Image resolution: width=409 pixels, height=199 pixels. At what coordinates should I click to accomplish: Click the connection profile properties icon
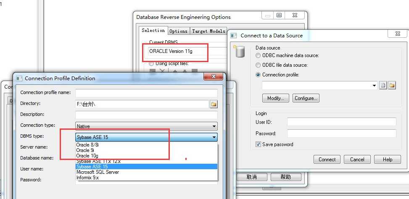coord(383,85)
